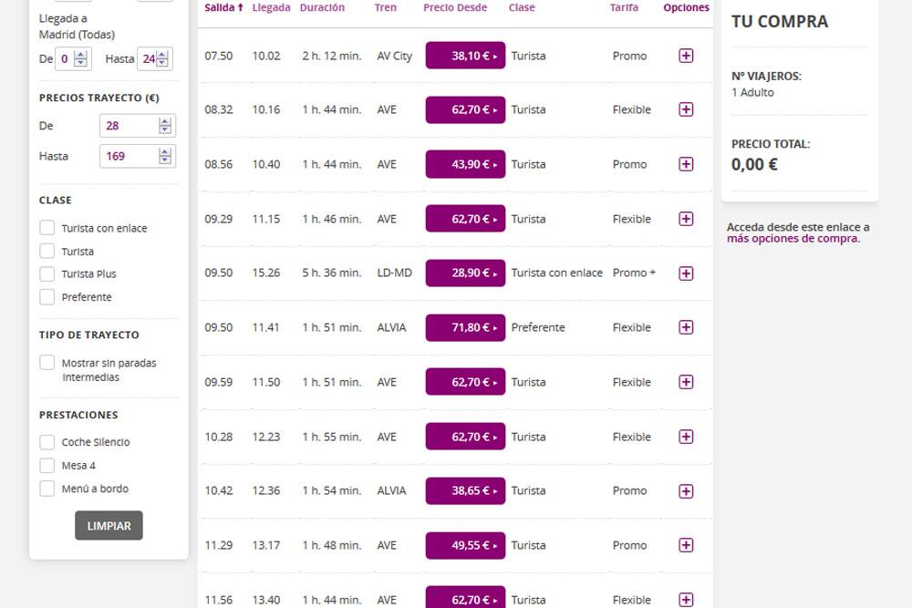Viewport: 912px width, 608px height.
Task: Toggle the Coche Silencio checkbox
Action: 47,442
